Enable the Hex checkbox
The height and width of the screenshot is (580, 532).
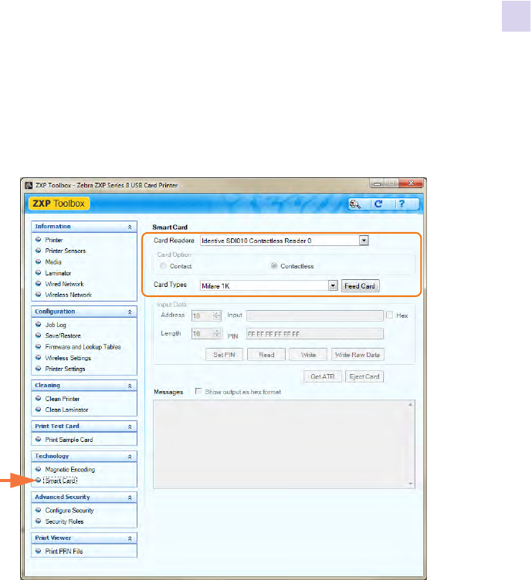pos(389,315)
